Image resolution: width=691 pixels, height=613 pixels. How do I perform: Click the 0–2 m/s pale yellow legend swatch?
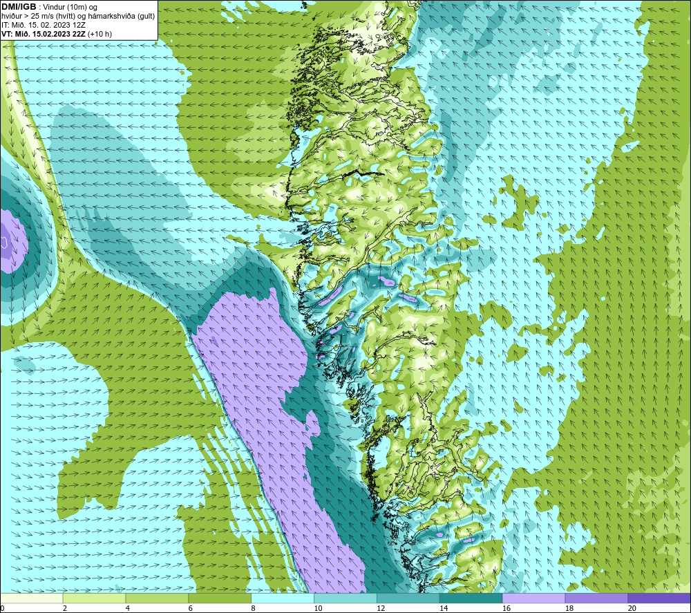point(32,598)
